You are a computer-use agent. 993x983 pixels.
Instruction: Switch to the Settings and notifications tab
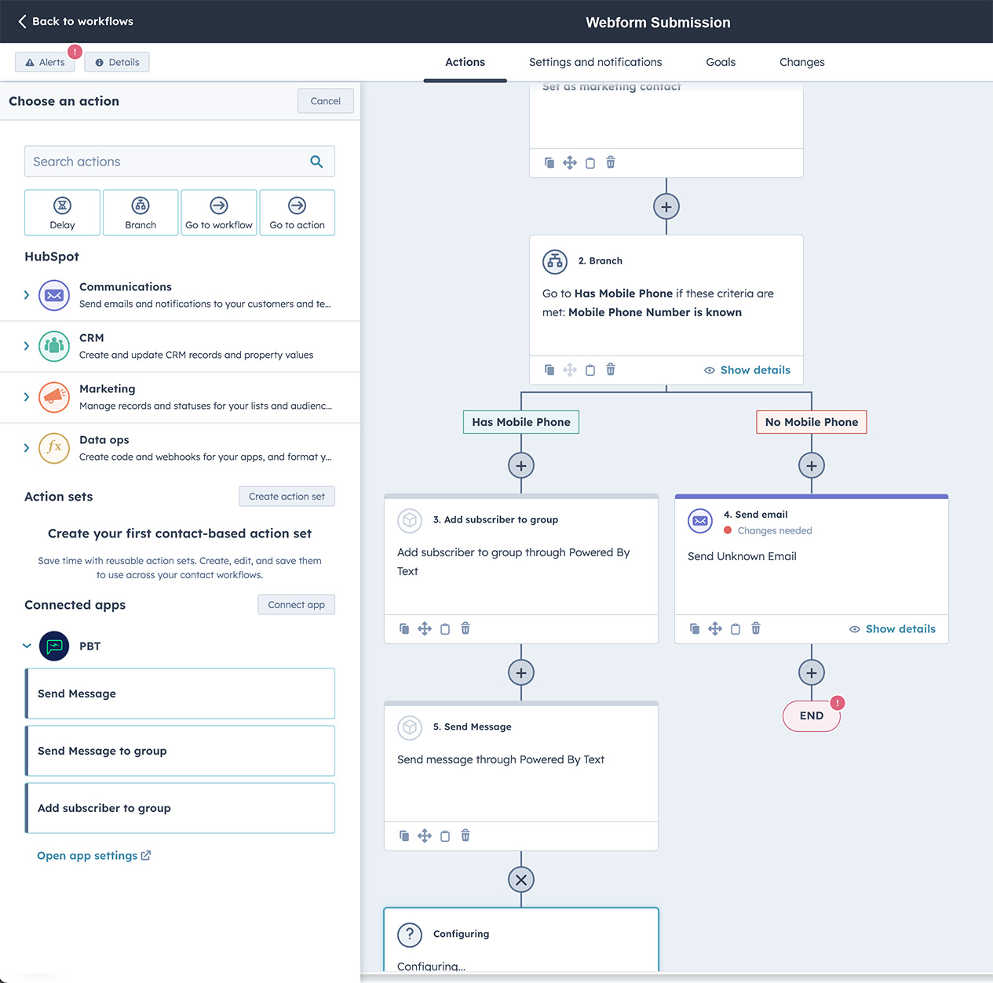pos(595,62)
